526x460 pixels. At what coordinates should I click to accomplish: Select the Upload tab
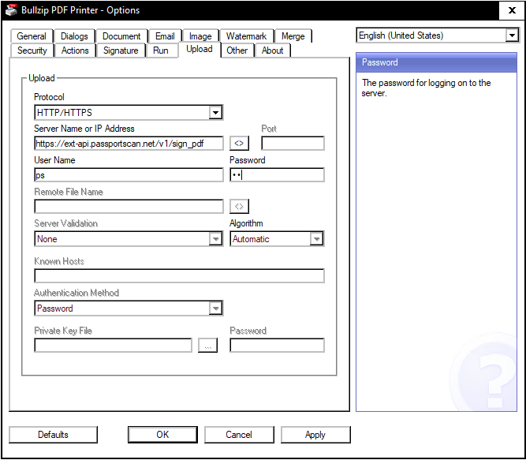pyautogui.click(x=200, y=50)
